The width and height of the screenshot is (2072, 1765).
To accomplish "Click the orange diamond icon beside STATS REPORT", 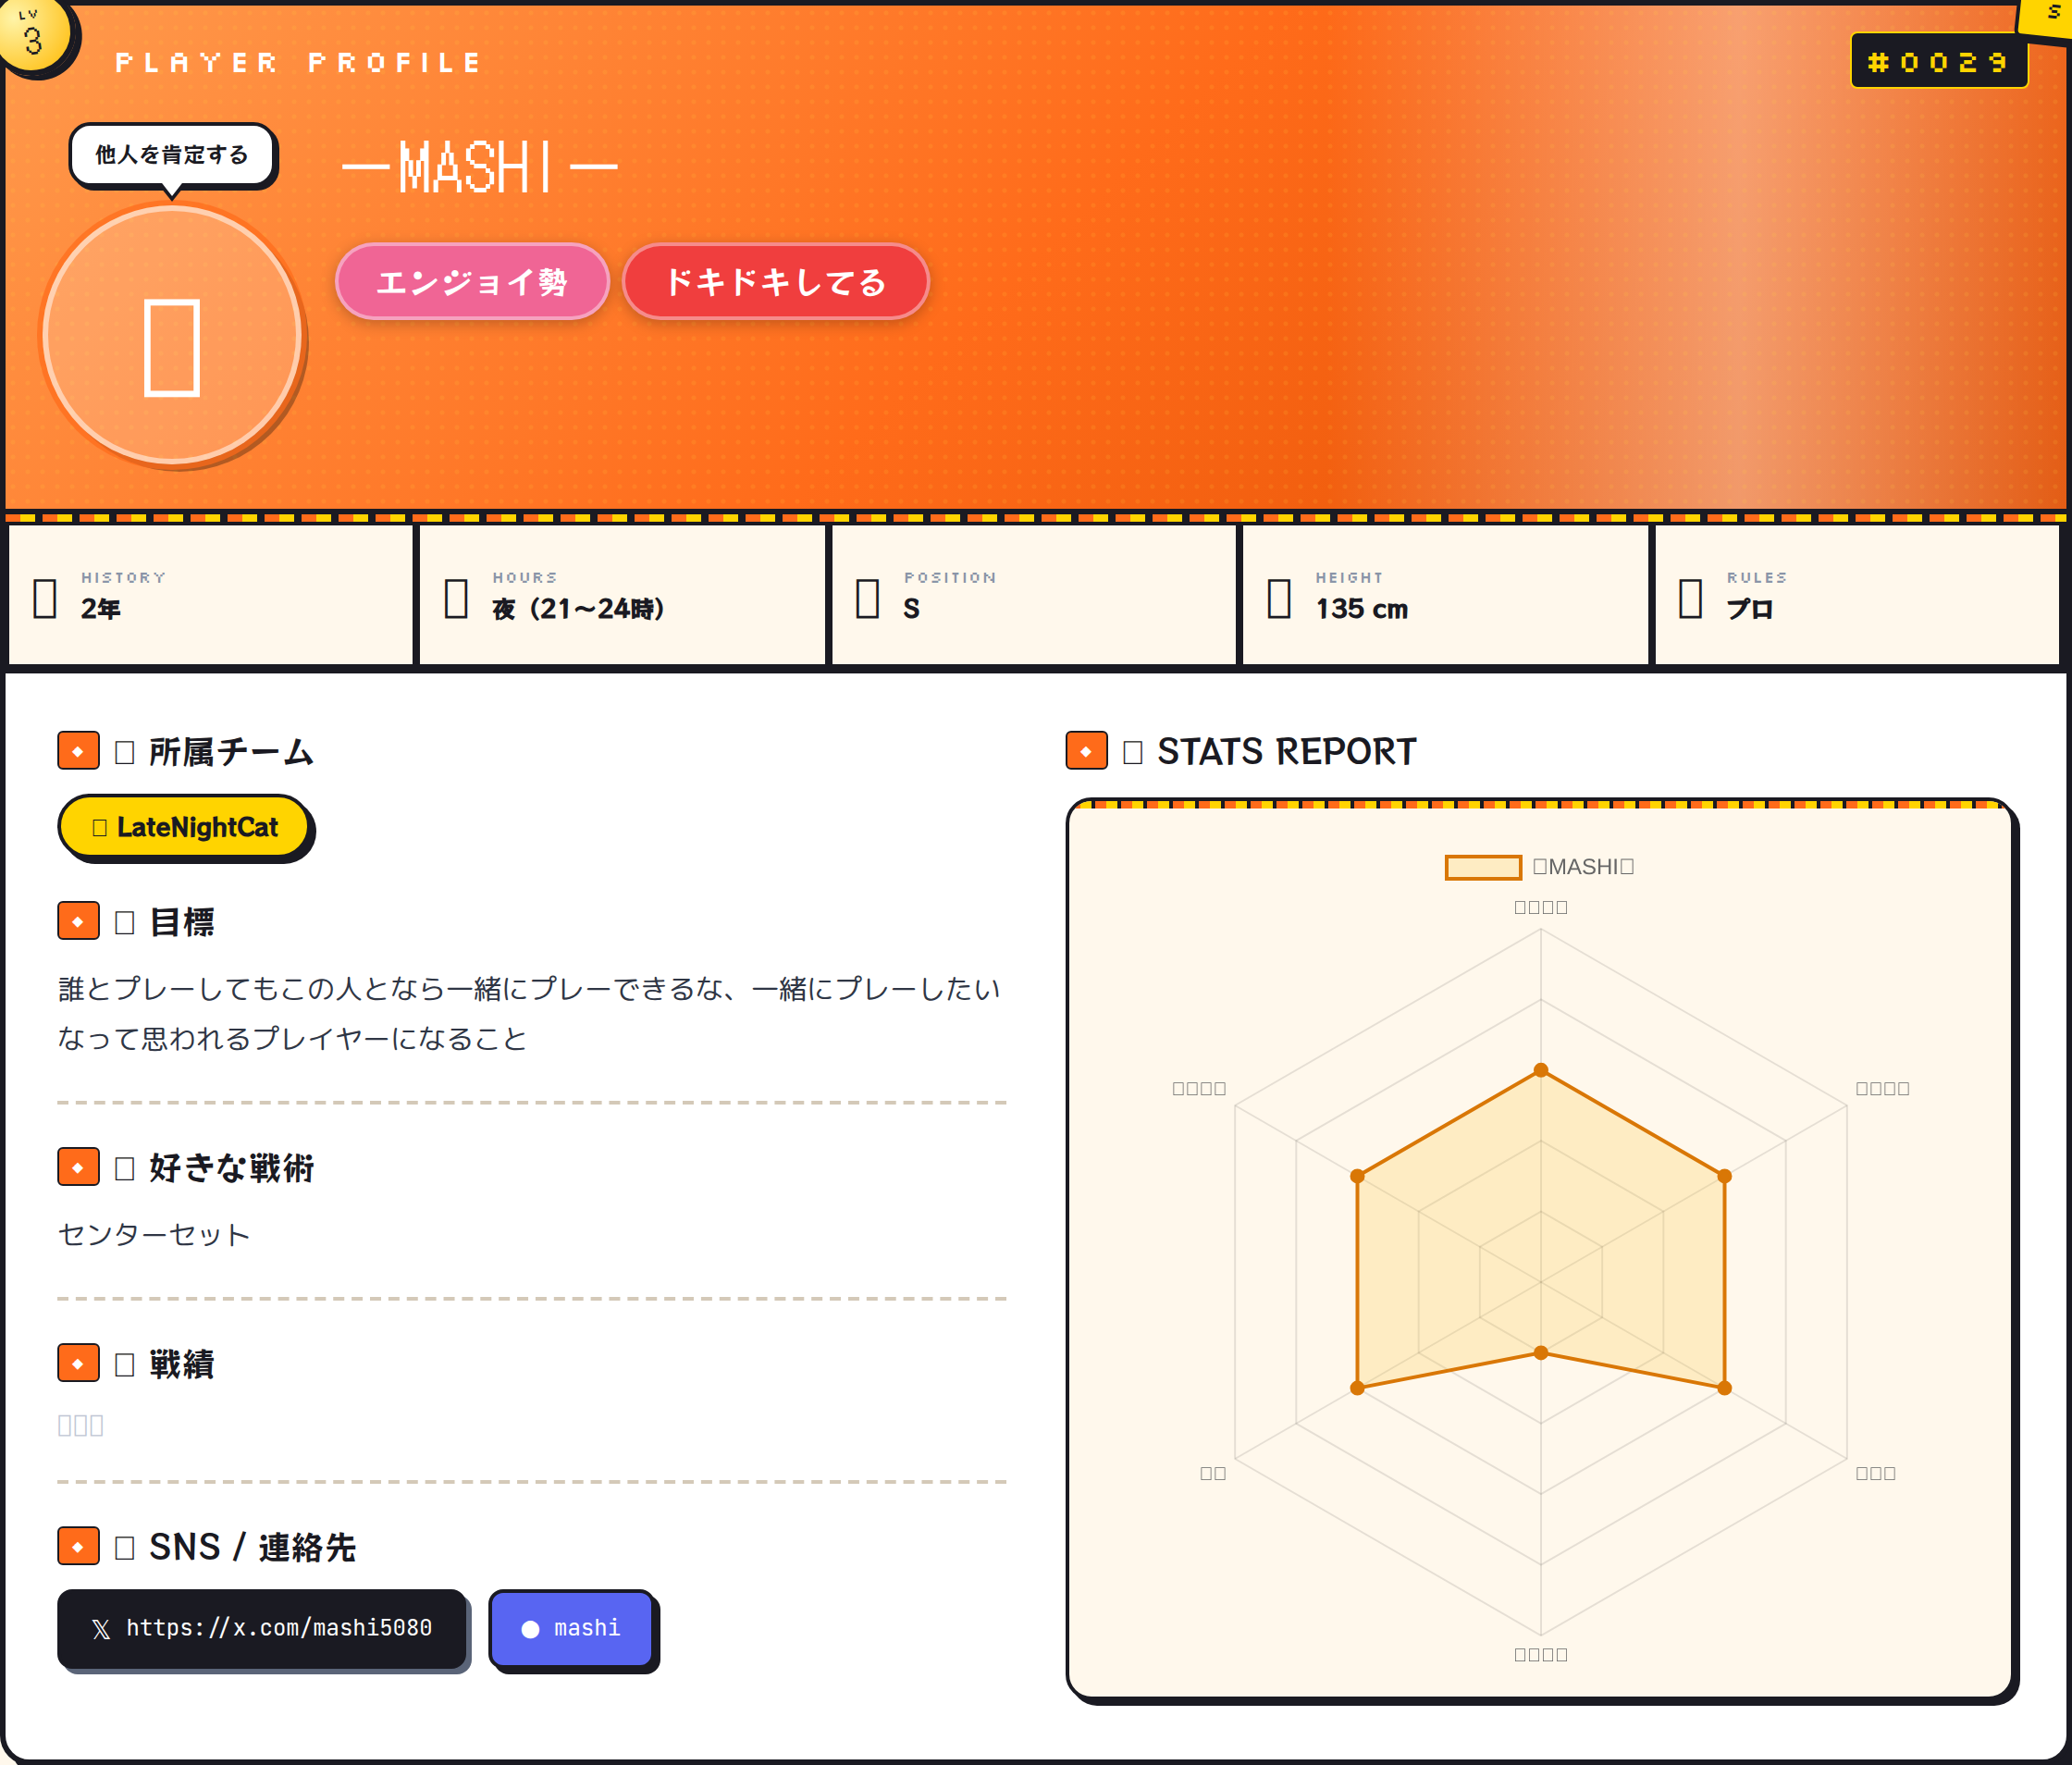I will point(1086,751).
